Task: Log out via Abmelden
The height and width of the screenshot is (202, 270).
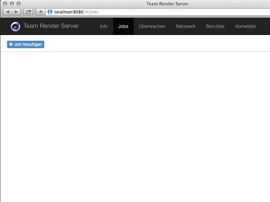Action: pyautogui.click(x=245, y=26)
